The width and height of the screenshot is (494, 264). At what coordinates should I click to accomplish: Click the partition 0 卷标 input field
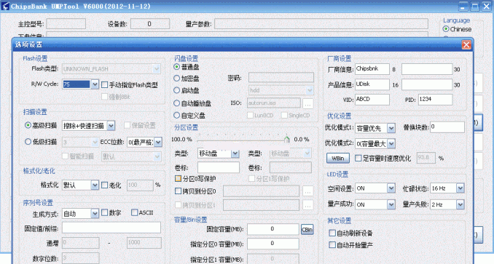[x=219, y=167]
